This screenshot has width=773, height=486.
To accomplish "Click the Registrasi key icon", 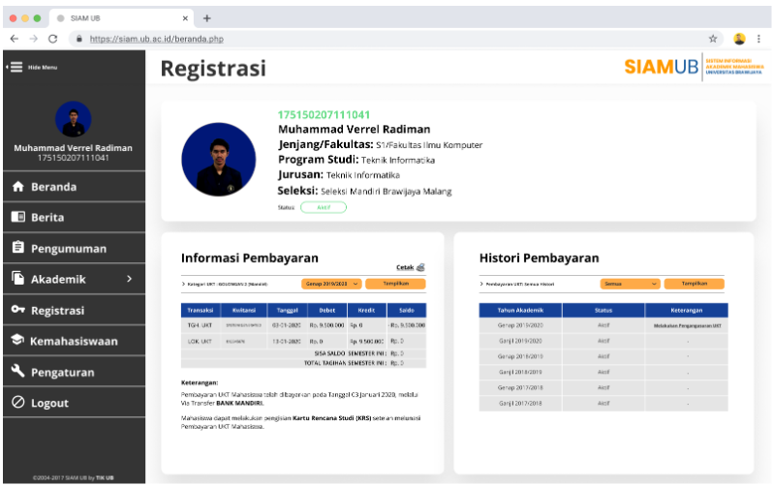I will click(17, 311).
